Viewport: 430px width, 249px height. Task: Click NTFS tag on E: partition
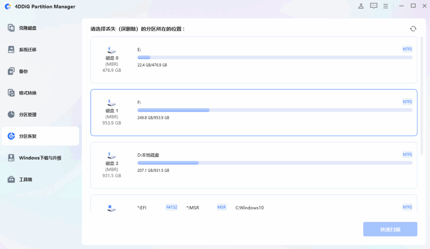click(x=407, y=49)
